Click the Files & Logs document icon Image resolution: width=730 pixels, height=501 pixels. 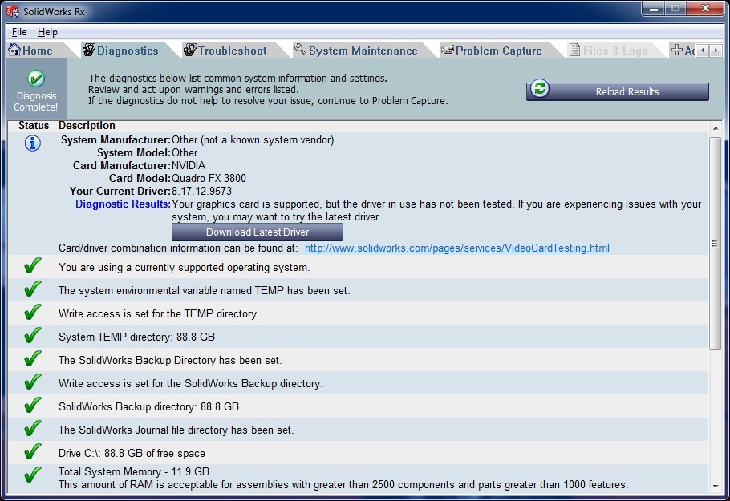575,50
